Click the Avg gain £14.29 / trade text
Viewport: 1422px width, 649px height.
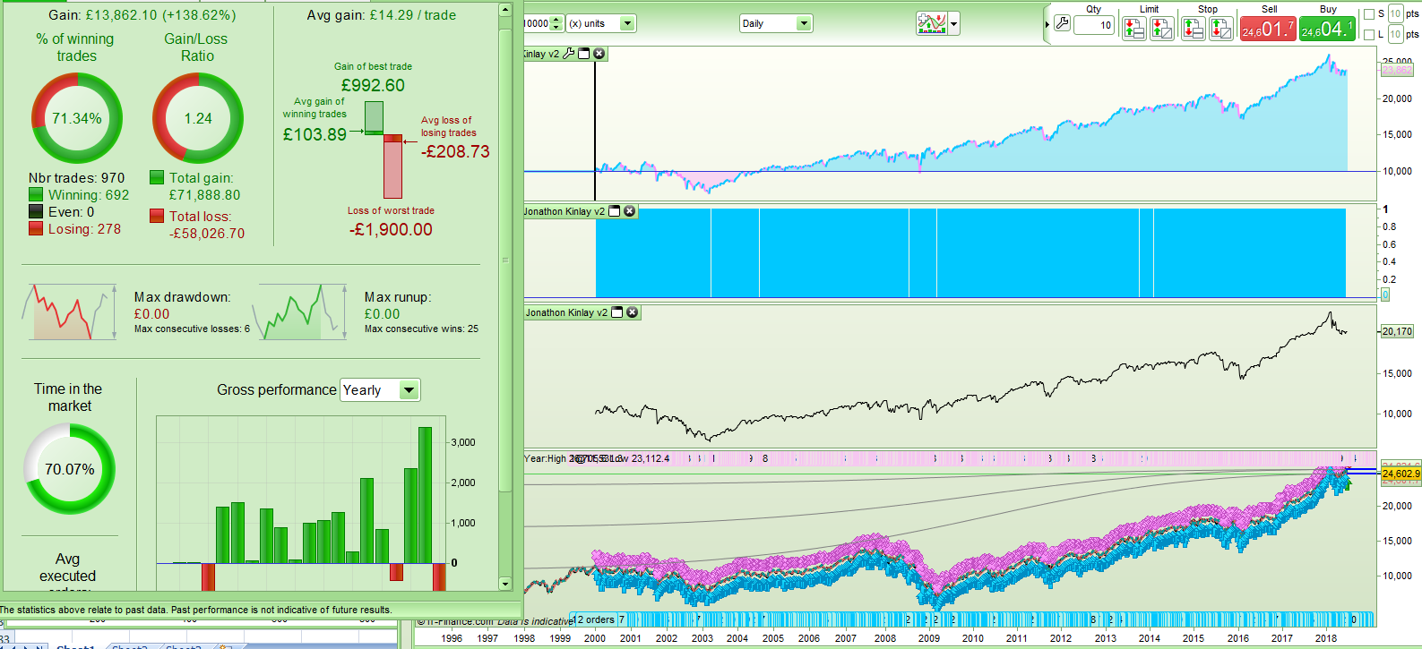click(382, 15)
